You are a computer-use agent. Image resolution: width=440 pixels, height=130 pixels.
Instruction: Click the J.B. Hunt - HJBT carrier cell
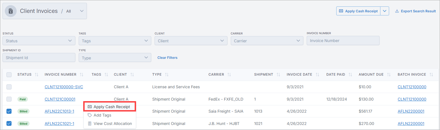click(224, 124)
